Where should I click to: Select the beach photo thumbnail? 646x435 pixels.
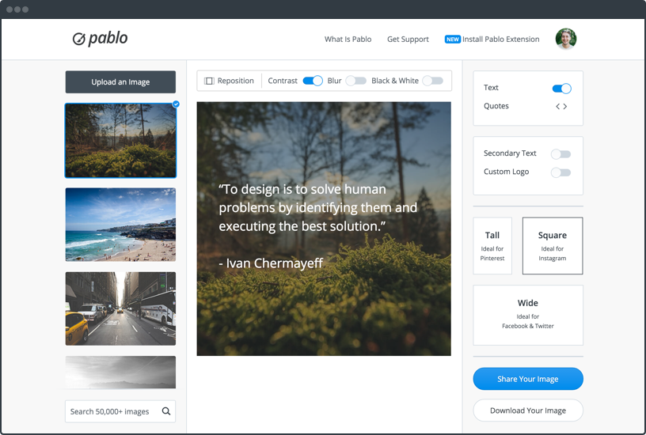click(x=120, y=225)
